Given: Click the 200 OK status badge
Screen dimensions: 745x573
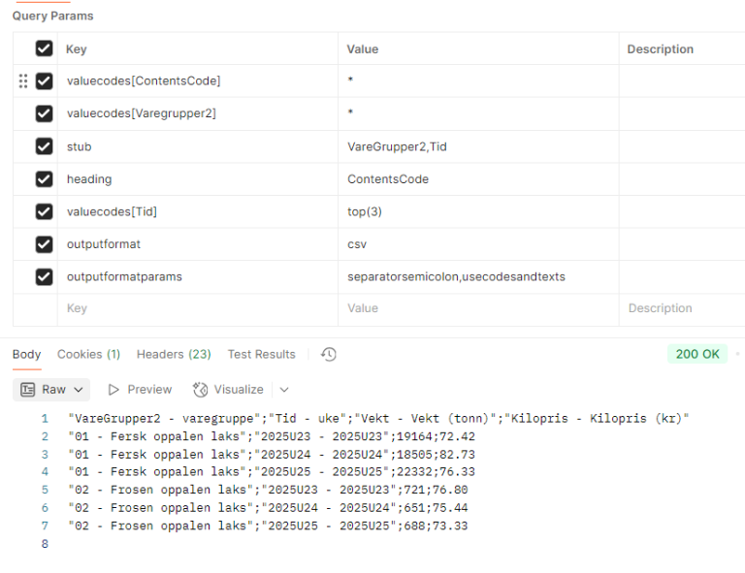Looking at the screenshot, I should click(697, 354).
